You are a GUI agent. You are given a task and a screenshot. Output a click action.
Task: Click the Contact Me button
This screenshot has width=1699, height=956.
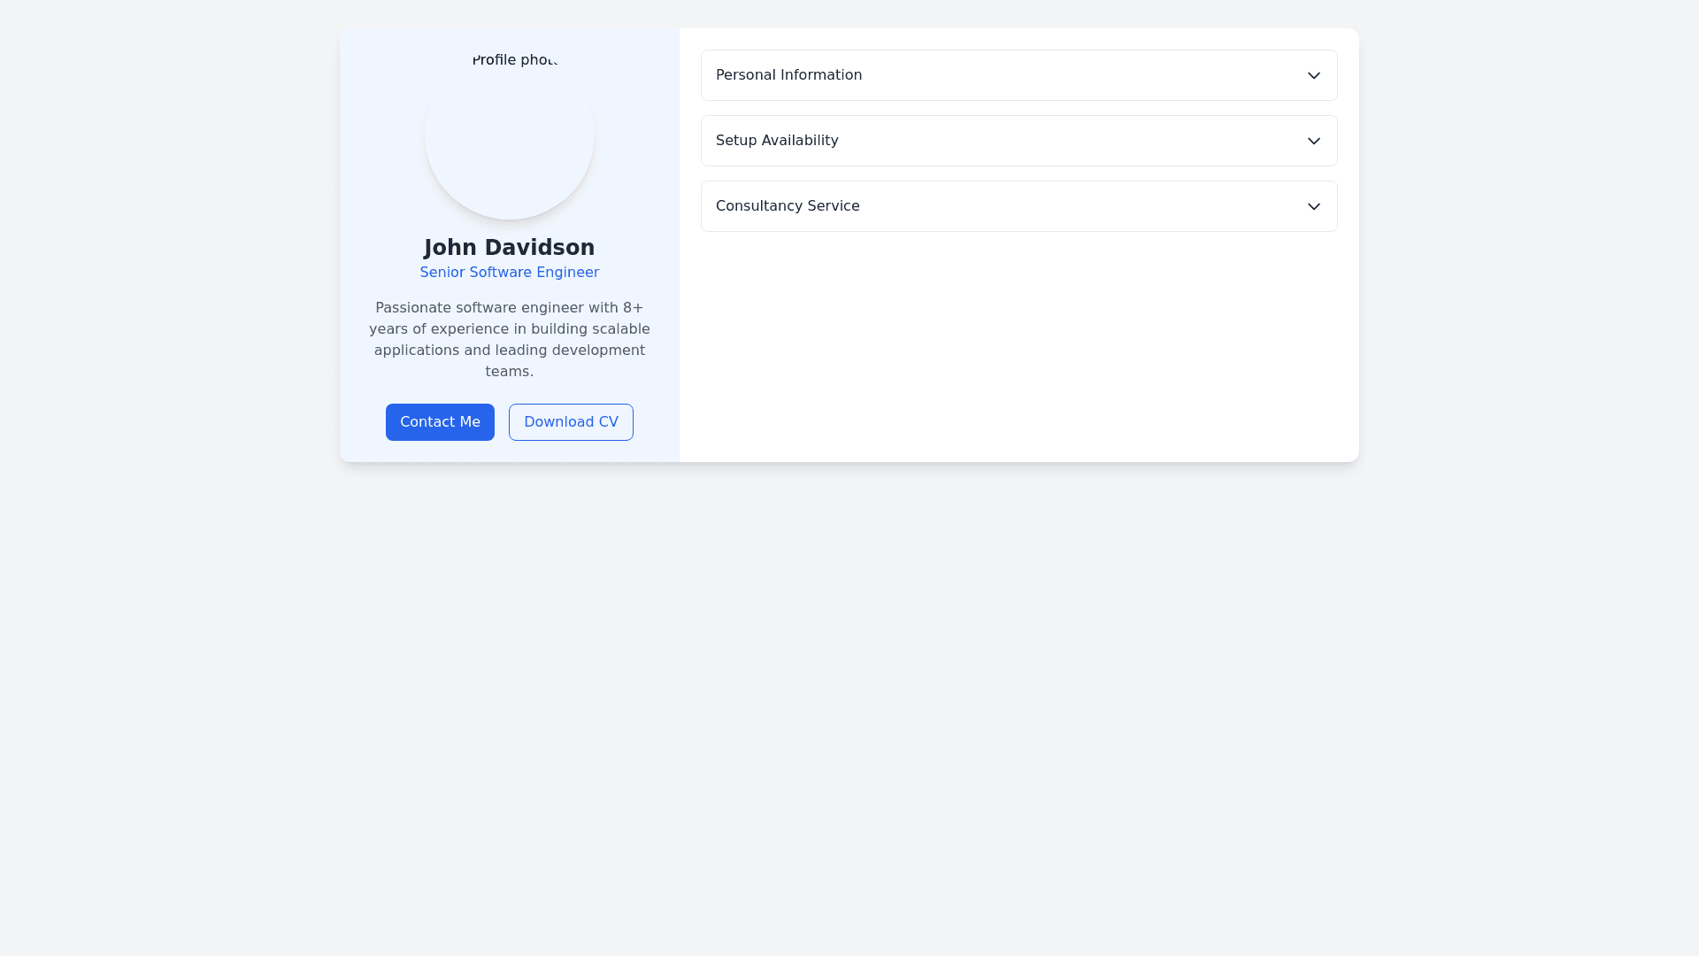[x=440, y=422]
